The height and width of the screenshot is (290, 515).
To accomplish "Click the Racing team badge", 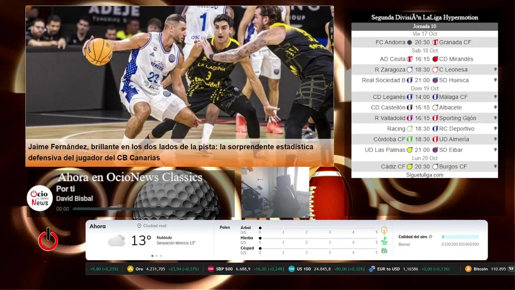I will (x=410, y=129).
